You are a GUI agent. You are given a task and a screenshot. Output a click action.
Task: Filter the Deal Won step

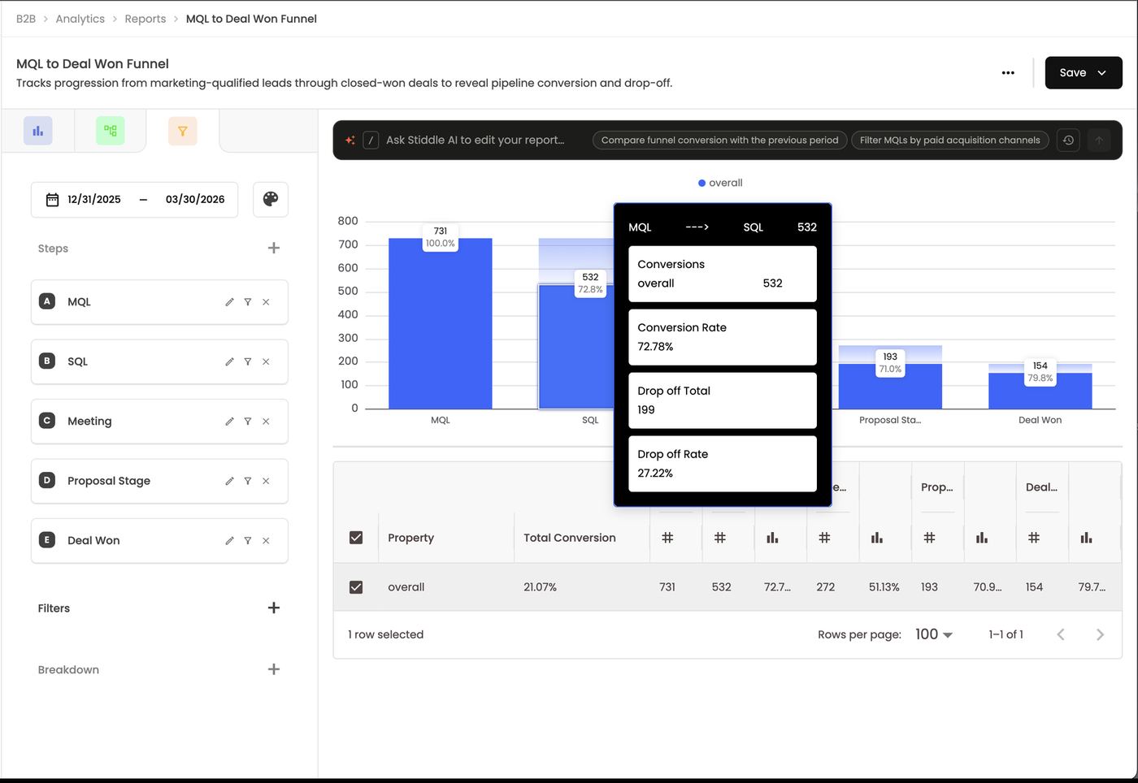coord(248,541)
